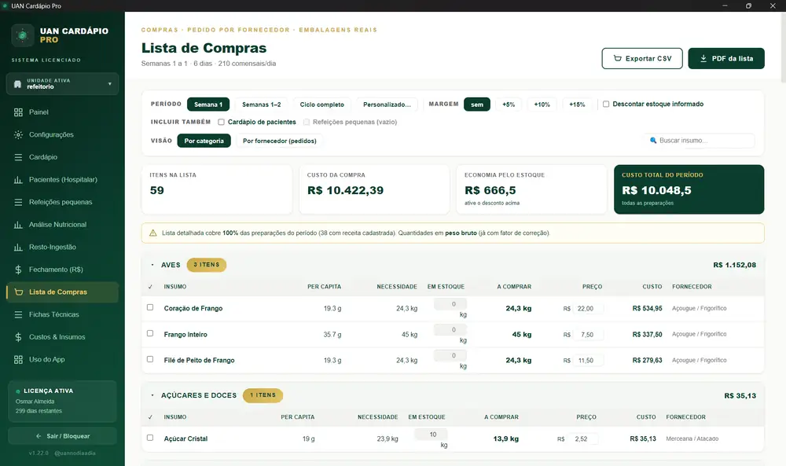The width and height of the screenshot is (786, 466).
Task: Enable Cardápio de pacientes checkbox
Action: point(221,122)
